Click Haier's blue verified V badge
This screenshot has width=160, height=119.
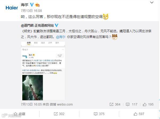click(x=32, y=5)
